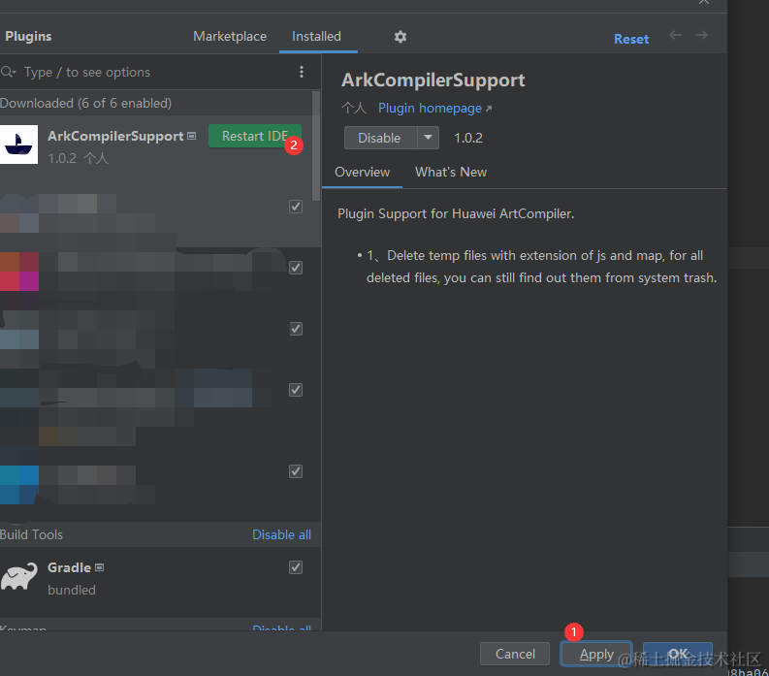
Task: Select the Overview tab
Action: click(362, 173)
